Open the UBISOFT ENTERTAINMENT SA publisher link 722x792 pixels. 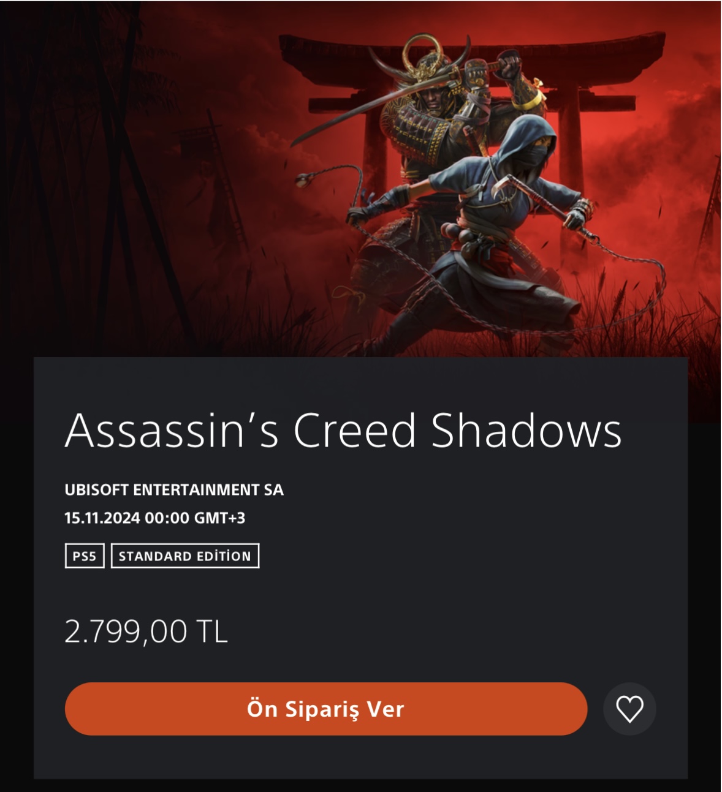tap(174, 490)
